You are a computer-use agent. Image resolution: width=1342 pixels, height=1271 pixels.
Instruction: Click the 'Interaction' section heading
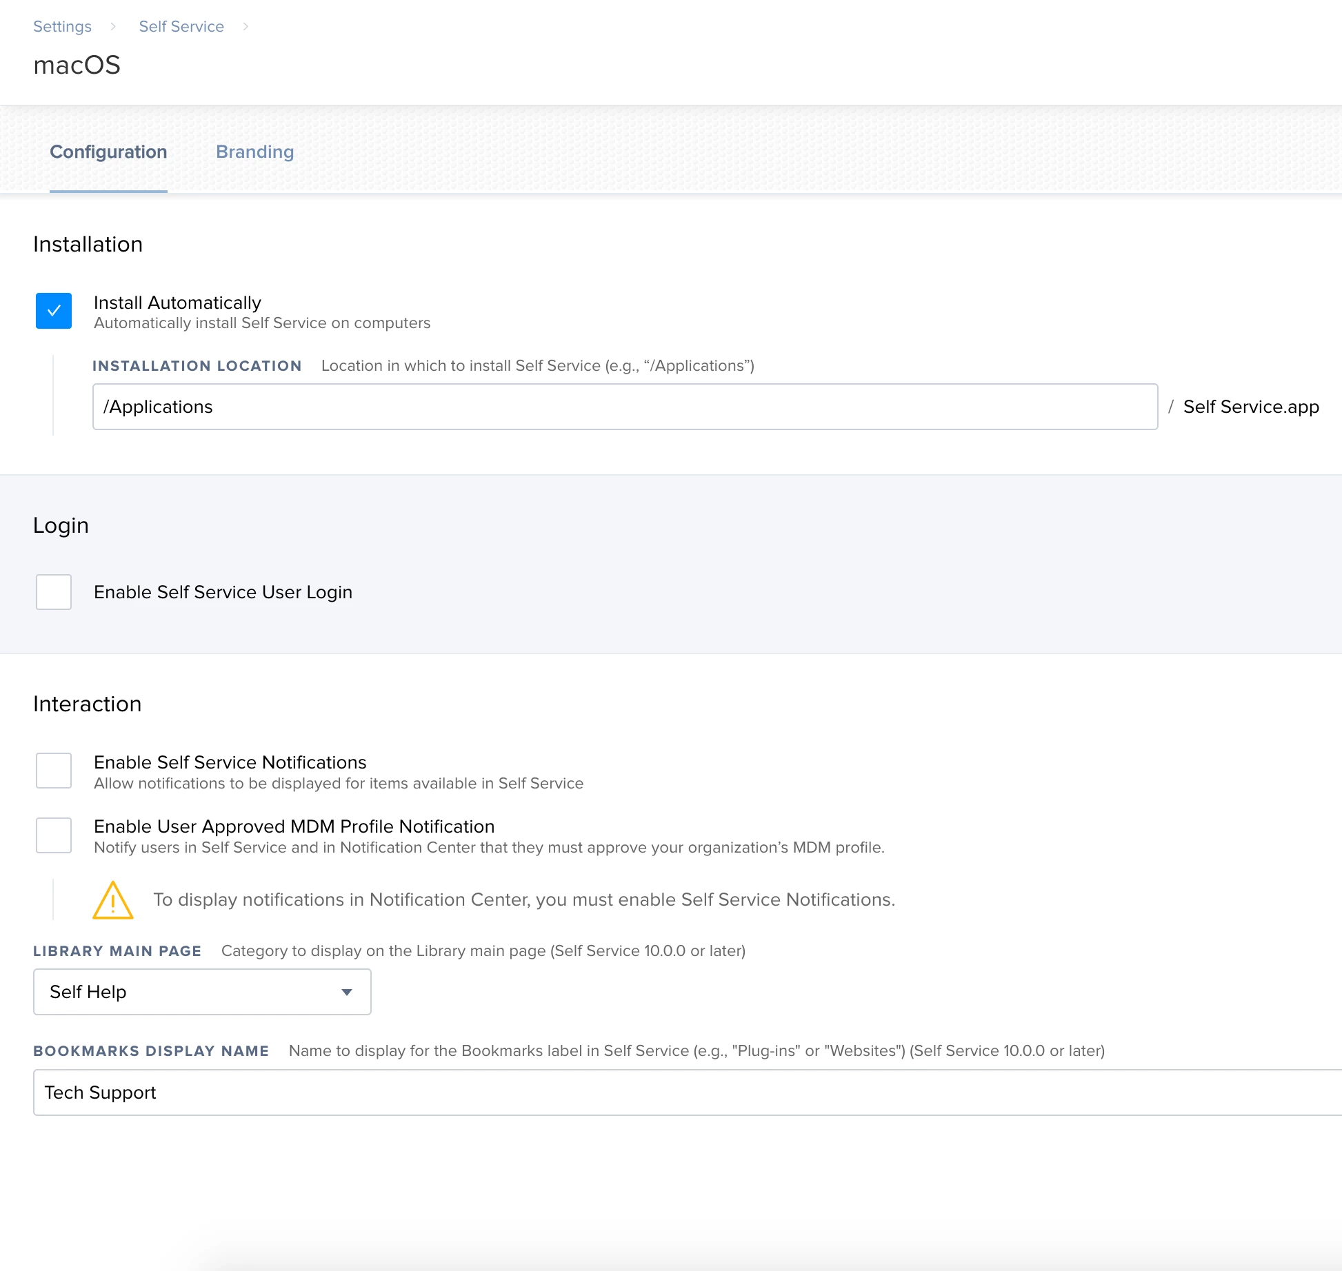(x=88, y=704)
